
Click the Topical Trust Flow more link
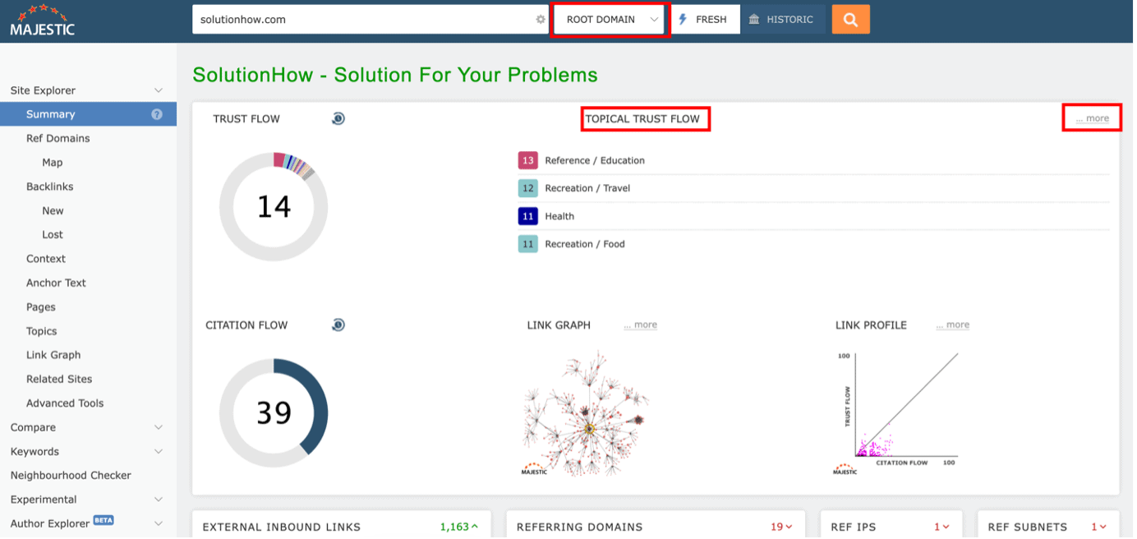(1092, 118)
